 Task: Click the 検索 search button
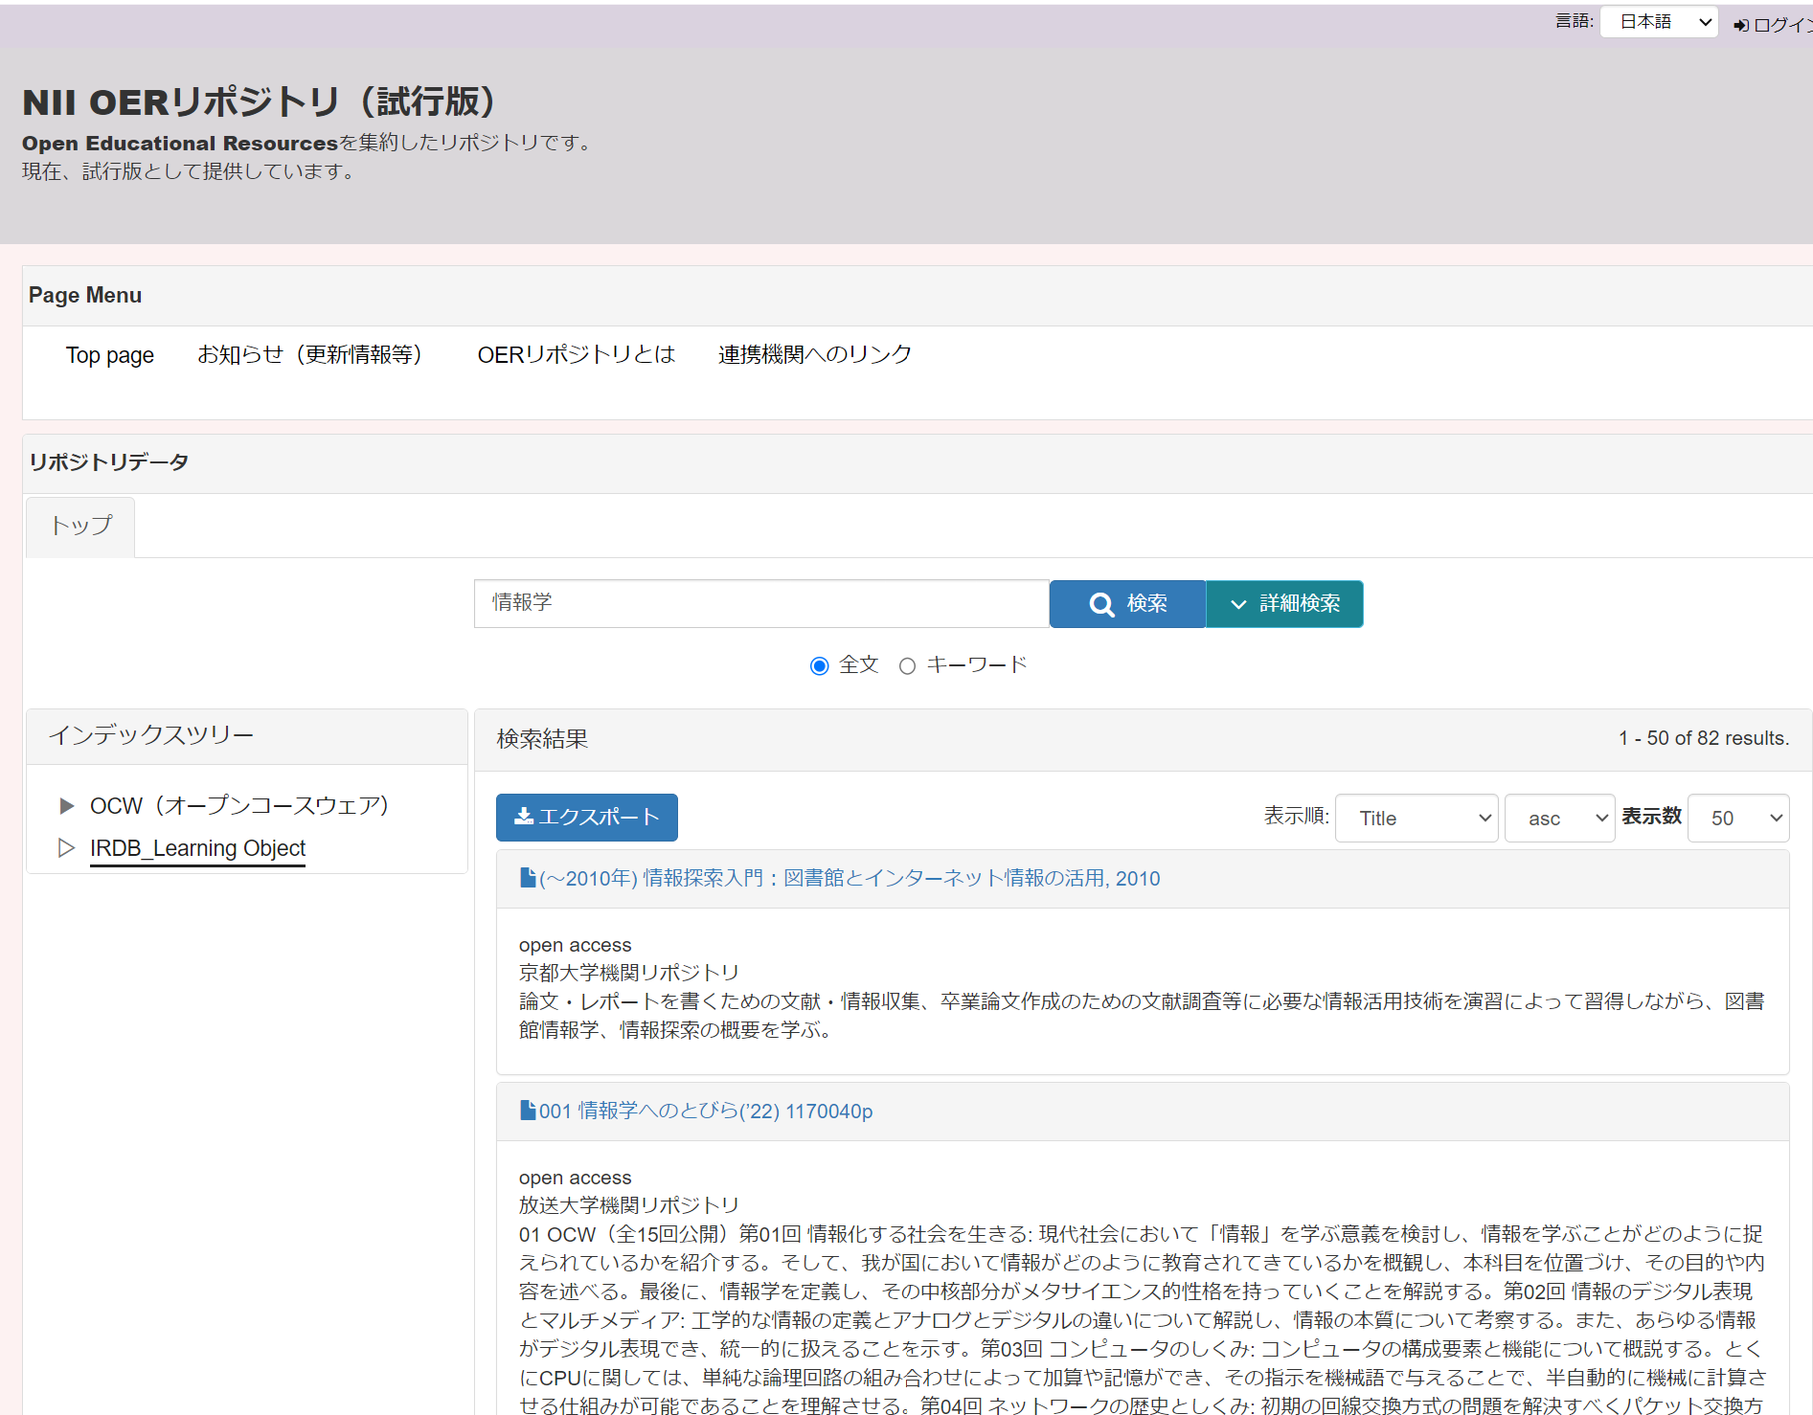click(1127, 604)
